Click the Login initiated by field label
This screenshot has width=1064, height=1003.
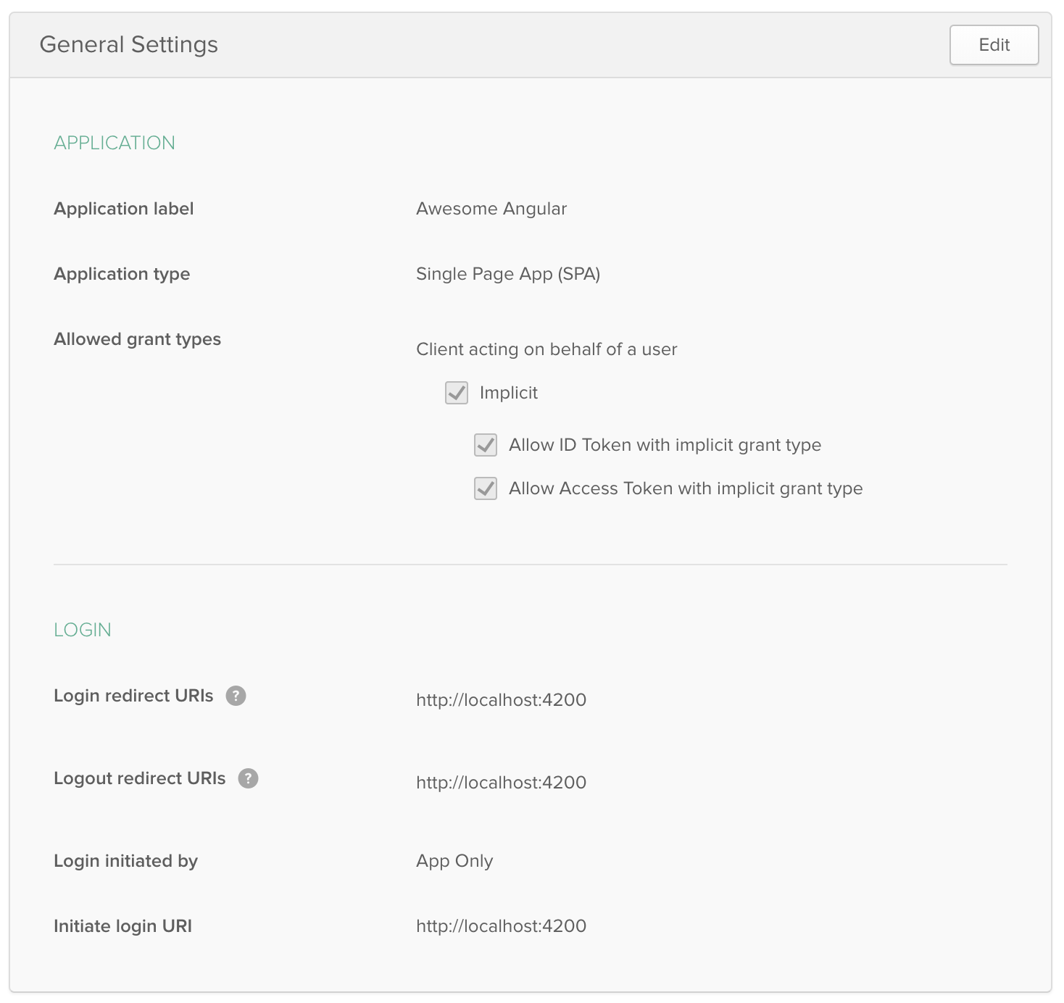pos(125,861)
